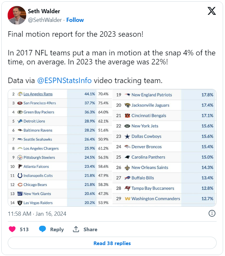This screenshot has width=225, height=256.
Task: Open the tweet info circle icon
Action: click(x=212, y=213)
